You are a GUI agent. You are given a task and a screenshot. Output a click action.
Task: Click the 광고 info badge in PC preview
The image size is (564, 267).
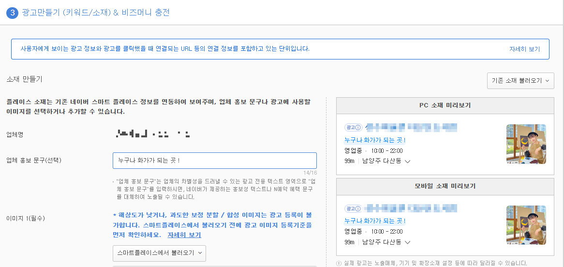pos(353,127)
